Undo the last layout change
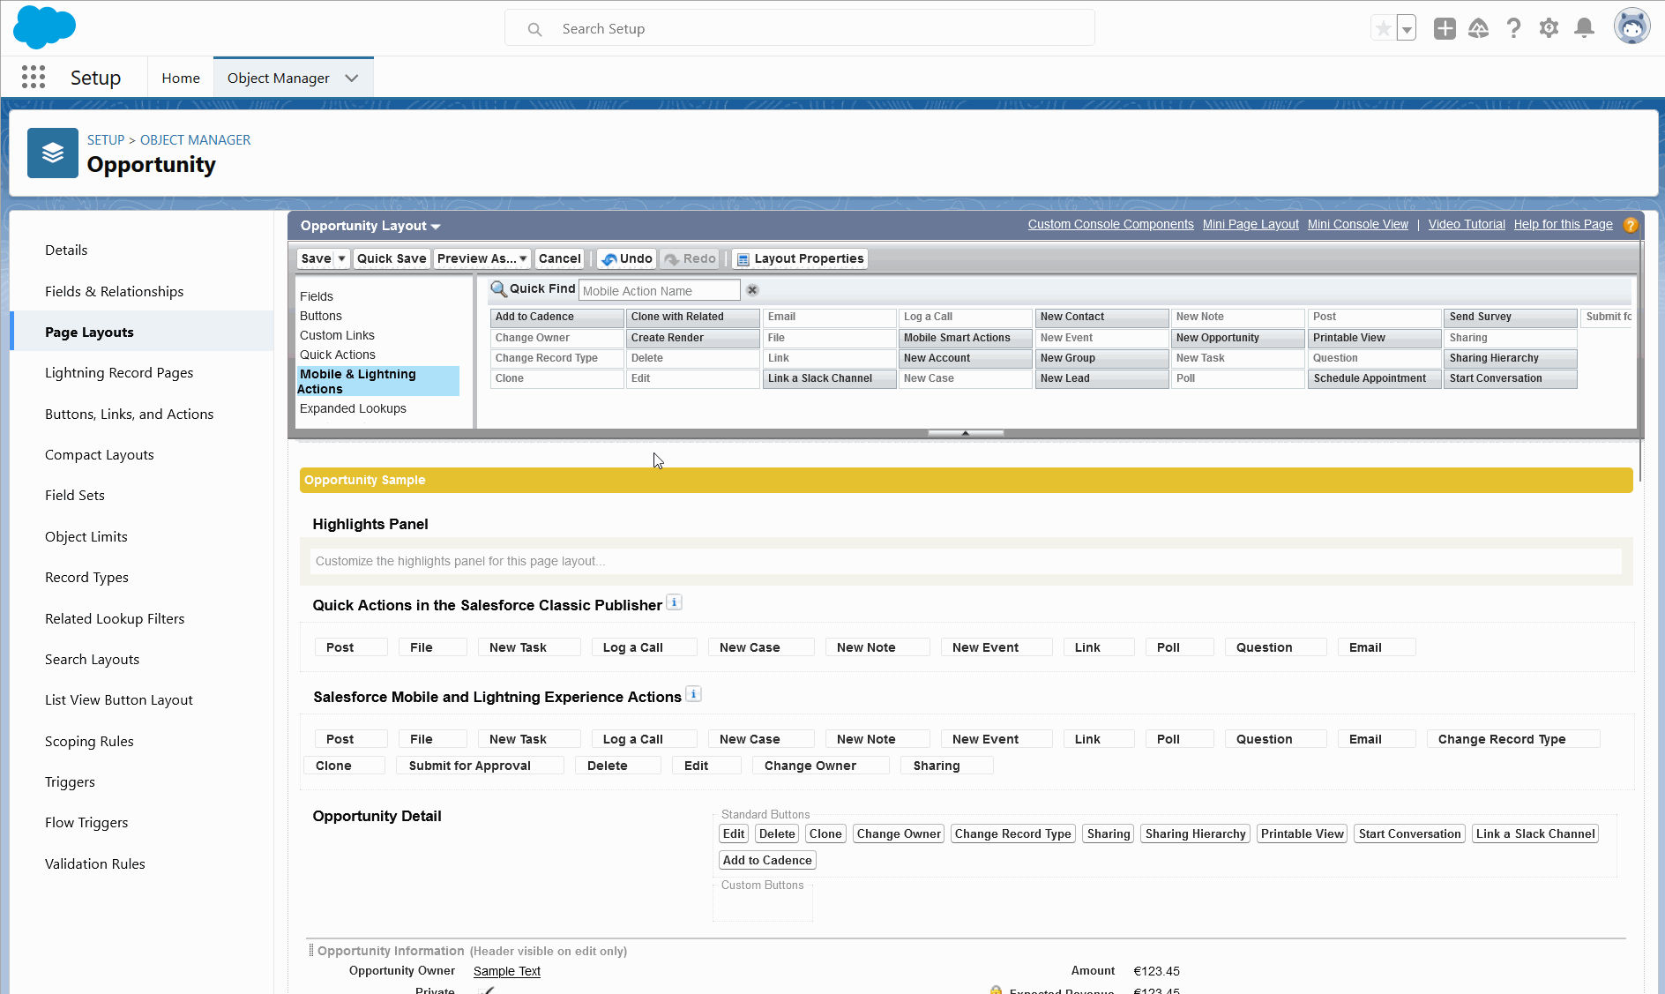This screenshot has height=994, width=1665. (627, 258)
